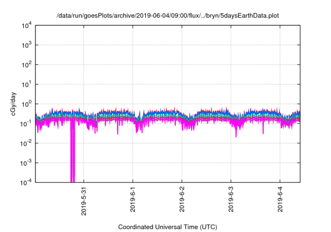Click the cGy/day y-axis label
This screenshot has width=331, height=232.
[13, 104]
